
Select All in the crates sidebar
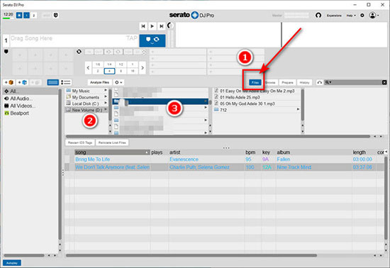30,91
